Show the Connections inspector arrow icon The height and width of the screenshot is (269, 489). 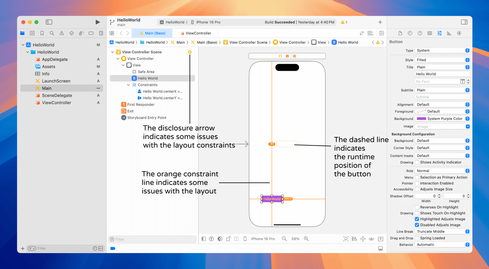point(459,33)
